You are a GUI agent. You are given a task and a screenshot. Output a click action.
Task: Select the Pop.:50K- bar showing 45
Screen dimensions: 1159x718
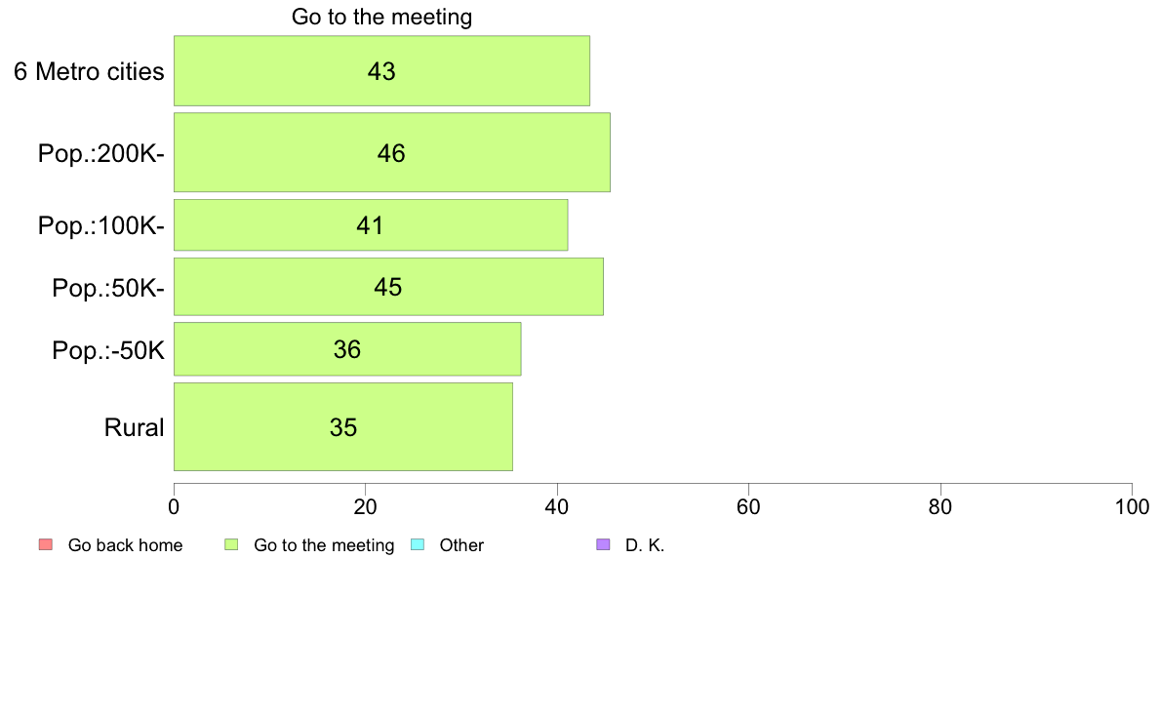pyautogui.click(x=388, y=287)
